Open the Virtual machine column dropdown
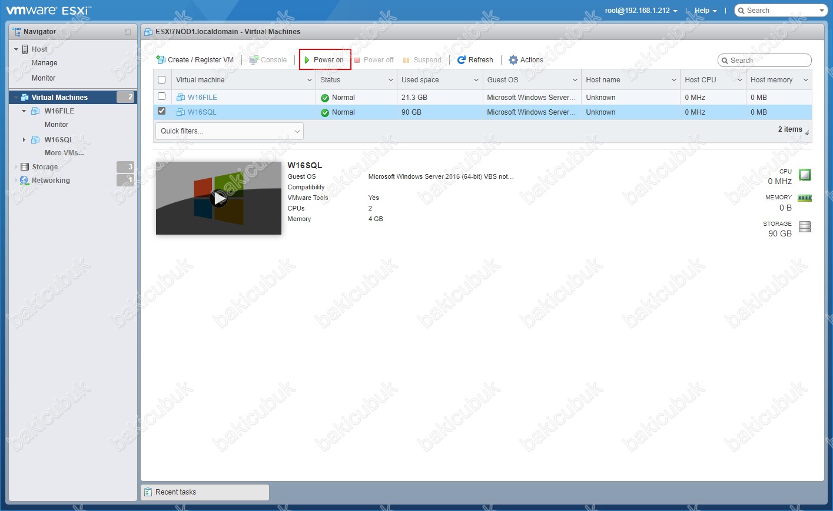 (310, 80)
